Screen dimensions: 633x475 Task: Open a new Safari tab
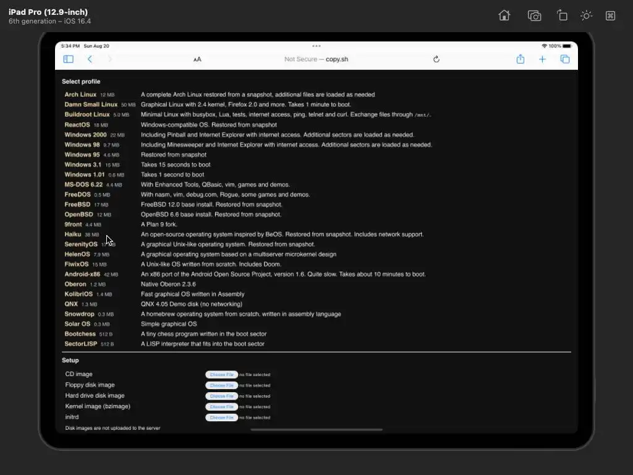coord(542,59)
